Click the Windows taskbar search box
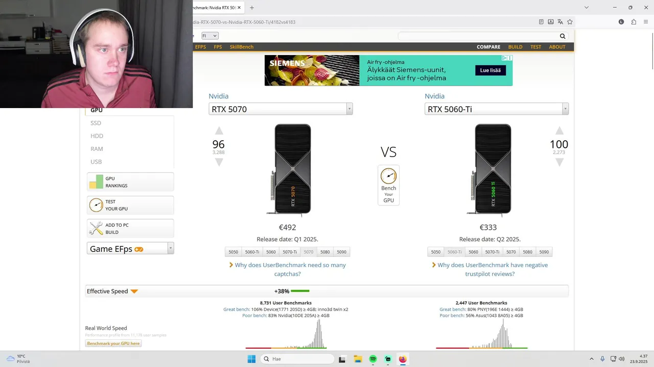 click(x=296, y=359)
